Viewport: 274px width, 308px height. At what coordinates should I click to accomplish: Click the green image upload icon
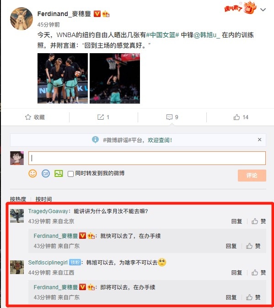tap(59, 173)
